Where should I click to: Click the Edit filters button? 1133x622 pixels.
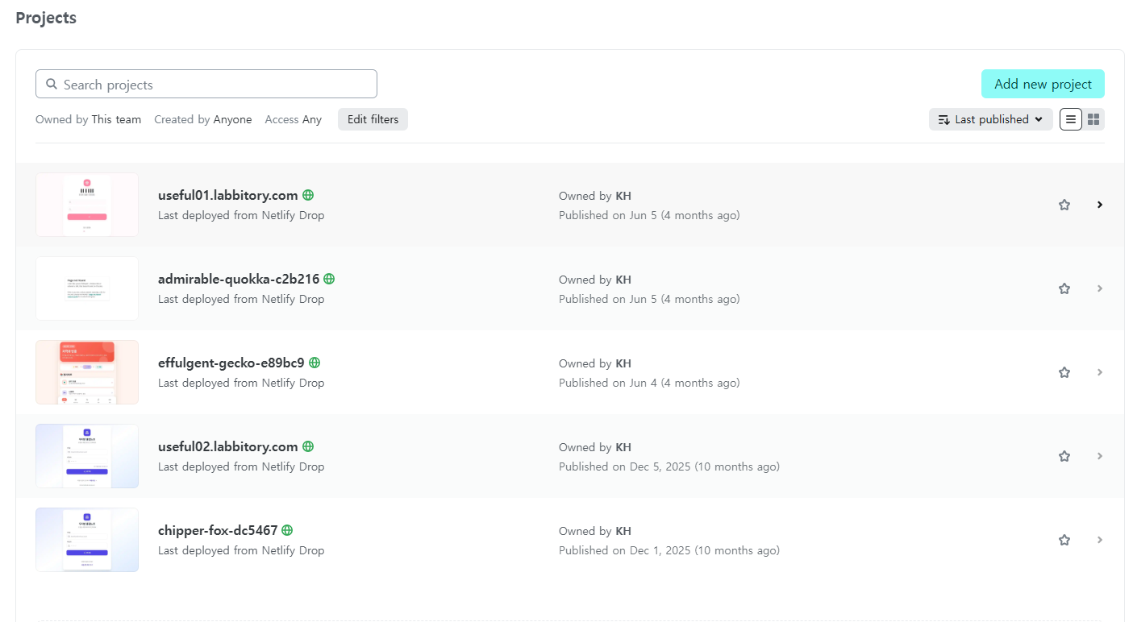pos(373,119)
